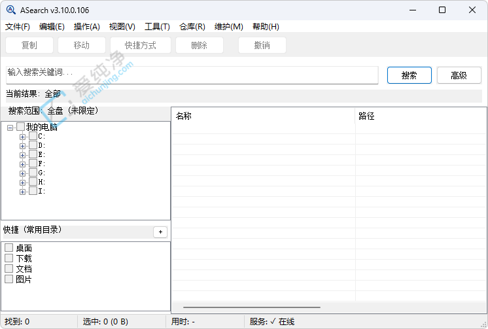488x329 pixels.
Task: Maximize the ASearch window
Action: pyautogui.click(x=442, y=10)
